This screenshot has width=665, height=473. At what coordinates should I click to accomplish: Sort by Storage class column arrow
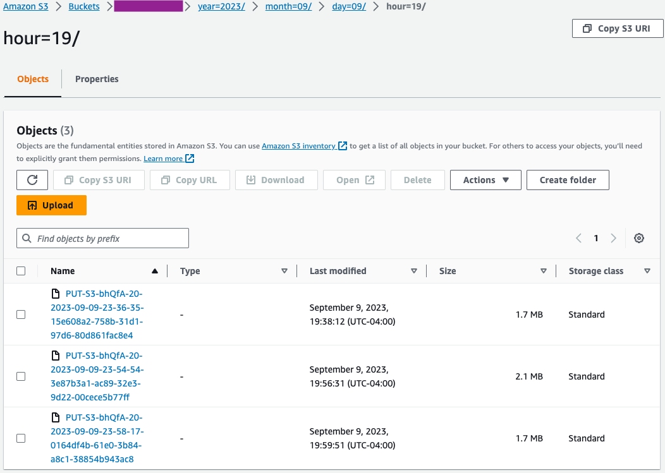[647, 272]
